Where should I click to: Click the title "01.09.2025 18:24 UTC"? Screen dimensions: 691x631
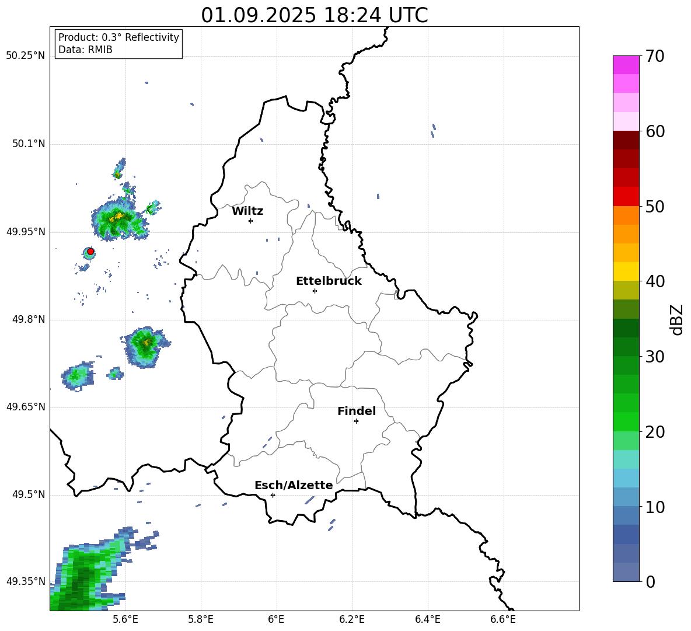coord(314,15)
